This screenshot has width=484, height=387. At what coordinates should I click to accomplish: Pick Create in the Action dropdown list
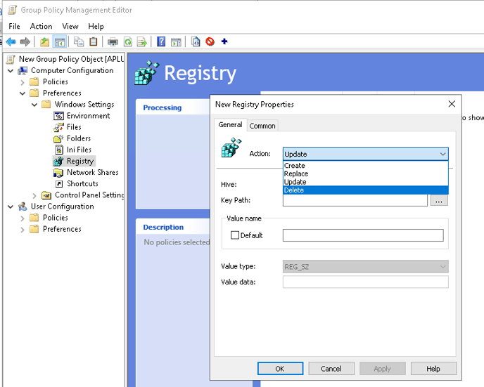click(295, 166)
